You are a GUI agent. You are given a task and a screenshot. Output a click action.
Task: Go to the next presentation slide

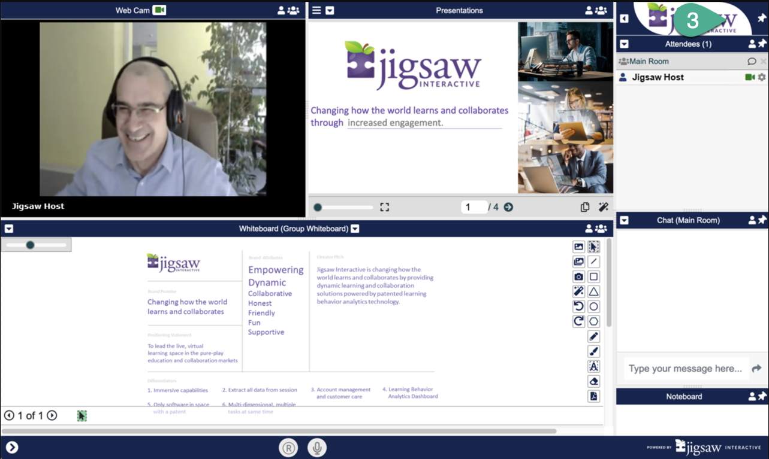click(x=508, y=207)
